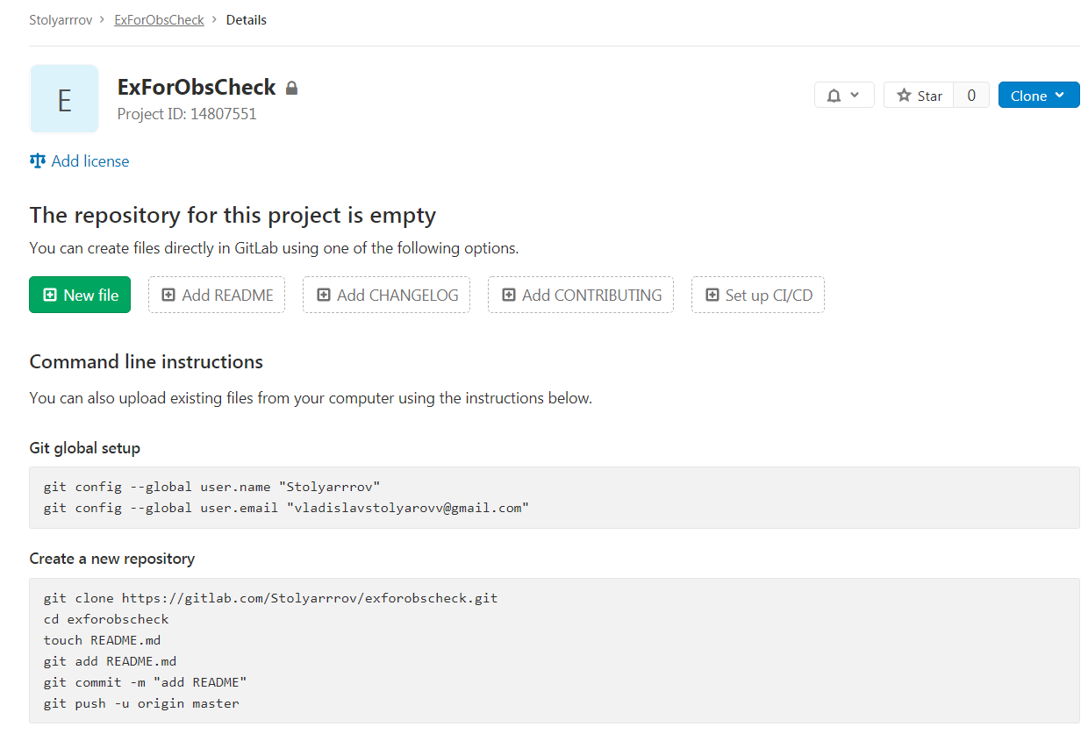Open the Clone dropdown

point(1039,96)
